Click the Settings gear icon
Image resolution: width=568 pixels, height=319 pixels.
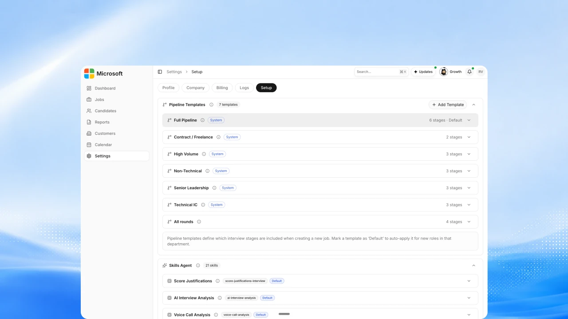tap(89, 156)
